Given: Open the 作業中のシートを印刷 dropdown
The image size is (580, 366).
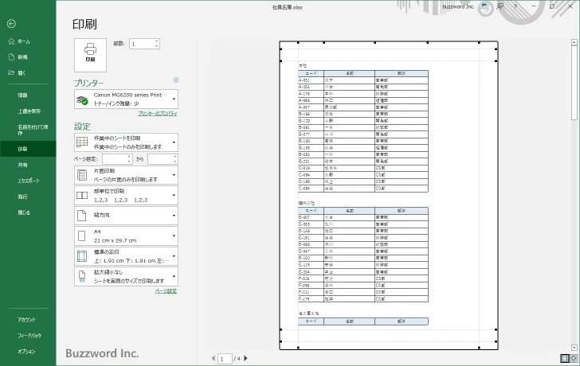Looking at the screenshot, I should (x=126, y=142).
